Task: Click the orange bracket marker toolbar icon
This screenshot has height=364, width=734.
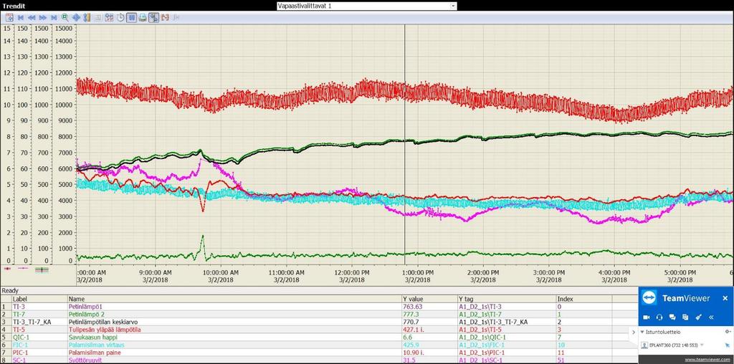Action: (x=165, y=17)
